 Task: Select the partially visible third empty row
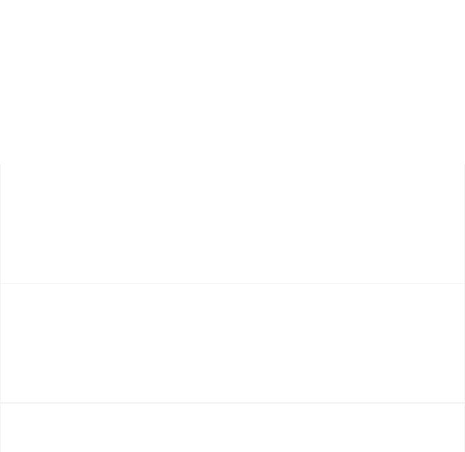point(232,427)
